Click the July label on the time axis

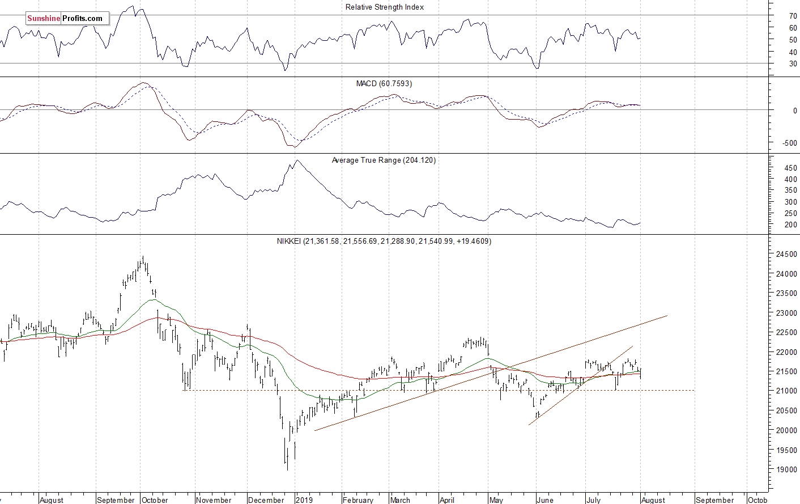(x=593, y=500)
